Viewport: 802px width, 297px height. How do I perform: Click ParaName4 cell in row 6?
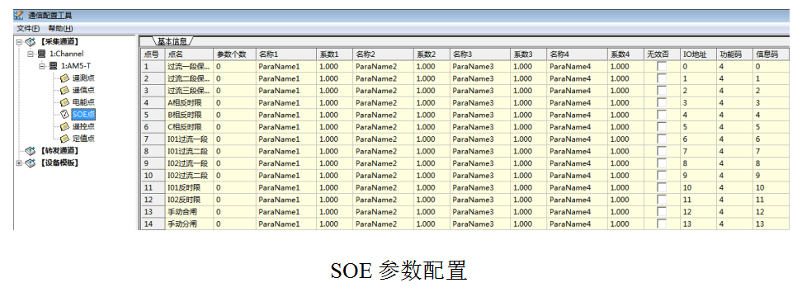577,127
